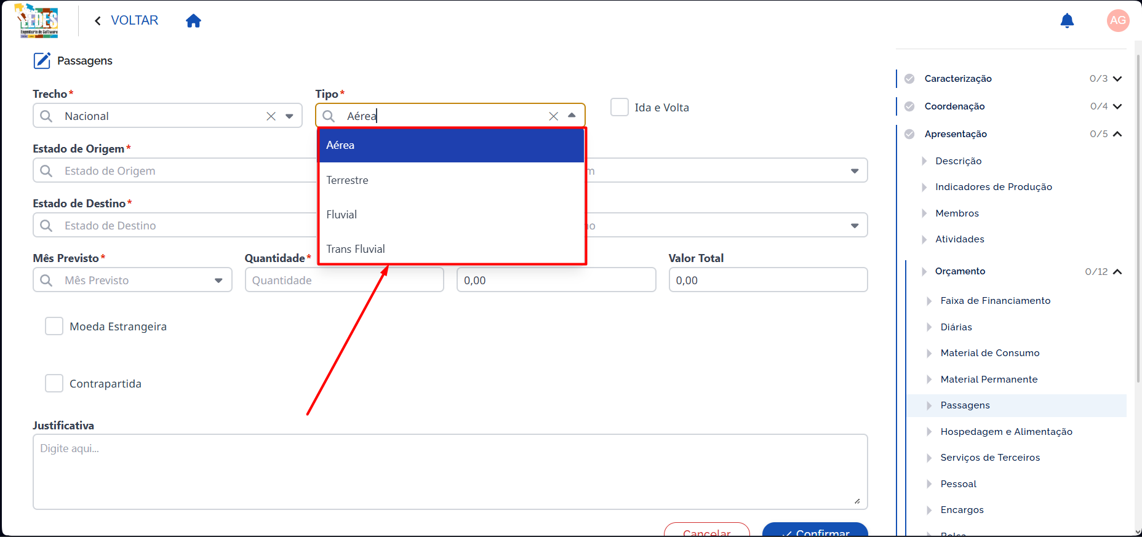The height and width of the screenshot is (537, 1142).
Task: Expand the Caracterização section chevron
Action: click(x=1117, y=79)
